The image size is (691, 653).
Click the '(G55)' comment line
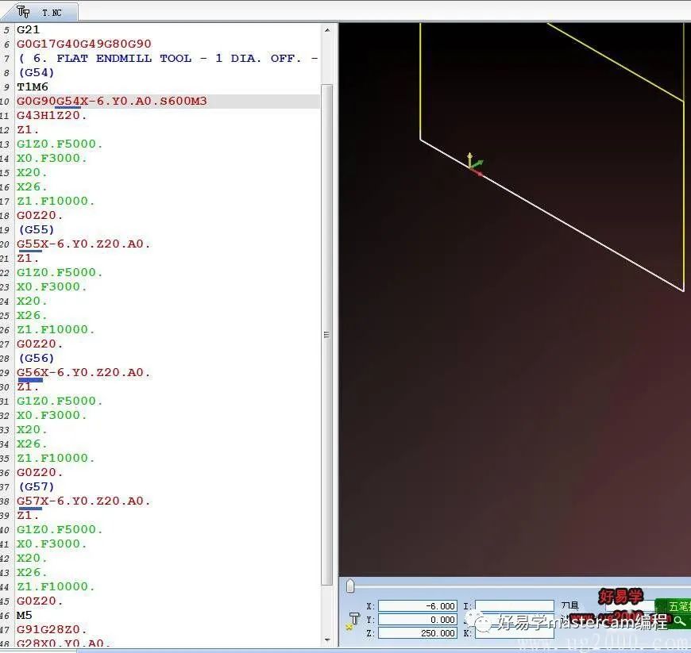tap(36, 229)
